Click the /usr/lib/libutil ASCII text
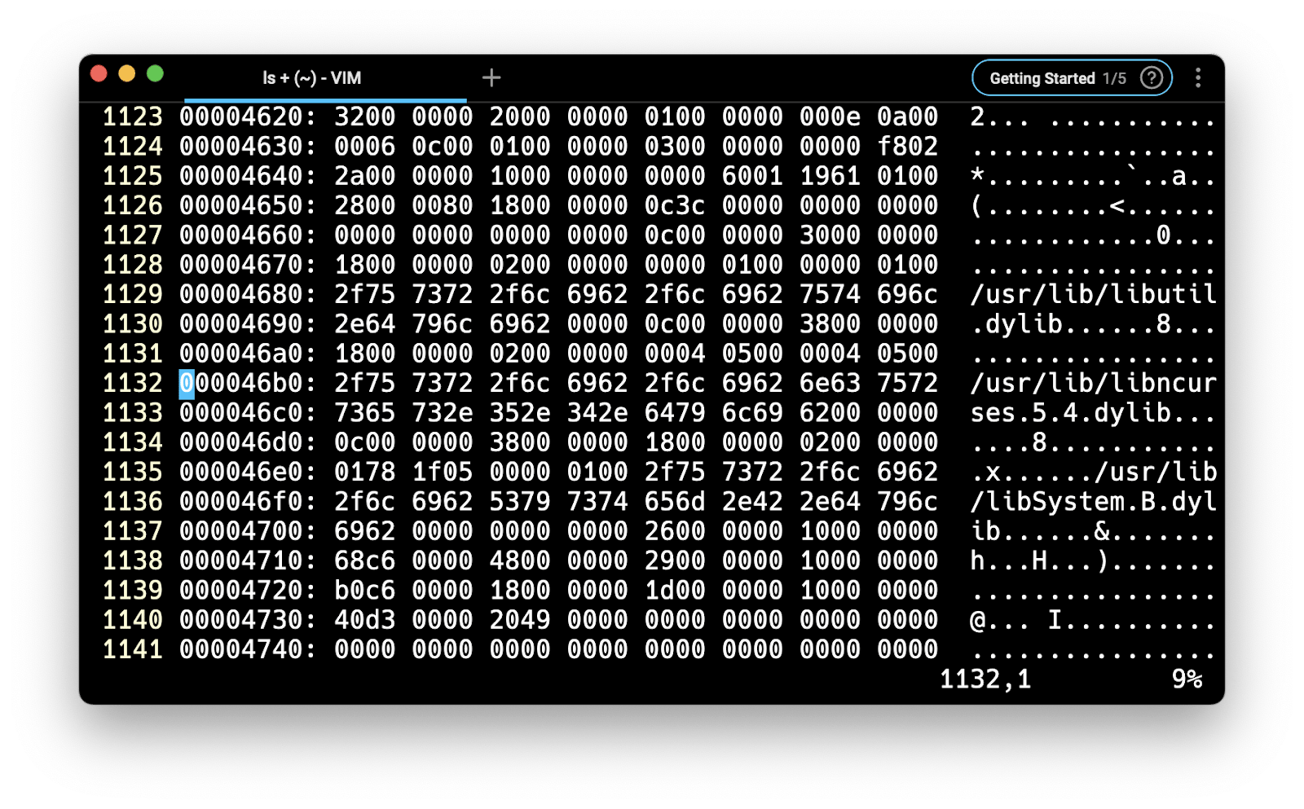This screenshot has height=809, width=1304. pos(1092,295)
